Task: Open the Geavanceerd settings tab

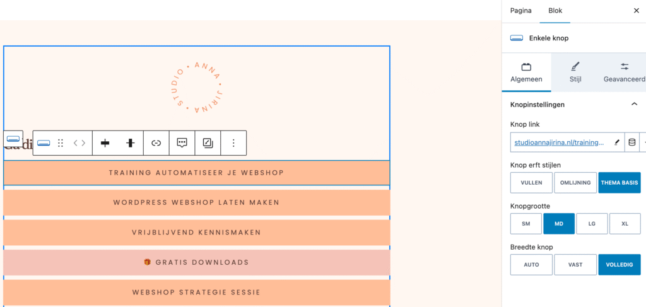Action: click(624, 72)
